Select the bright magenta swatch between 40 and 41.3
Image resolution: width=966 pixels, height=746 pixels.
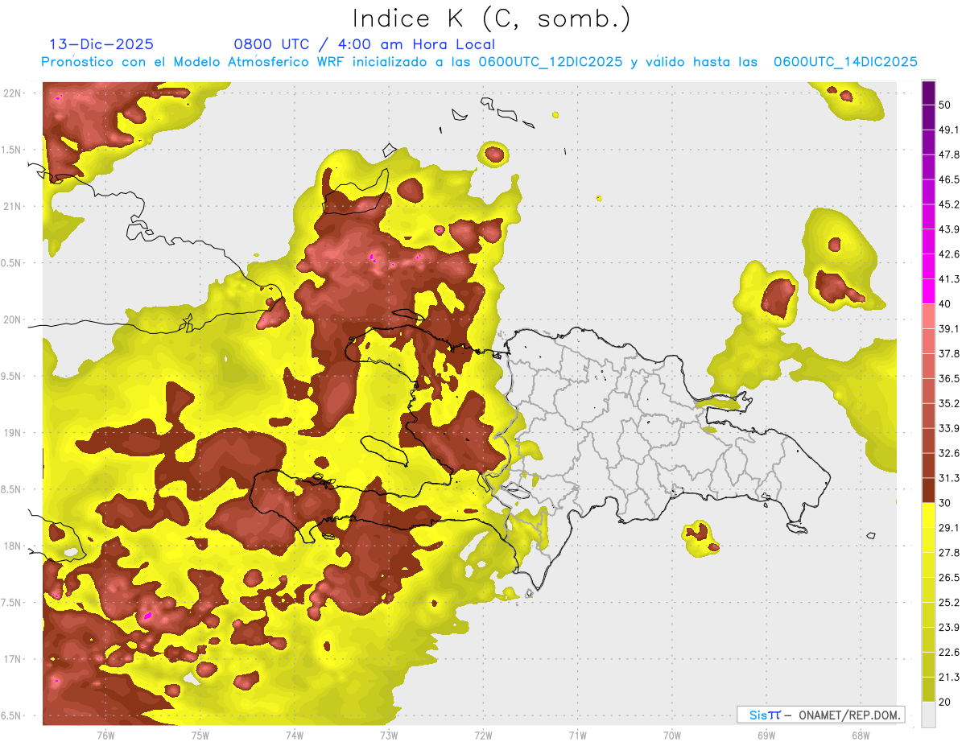pos(929,291)
